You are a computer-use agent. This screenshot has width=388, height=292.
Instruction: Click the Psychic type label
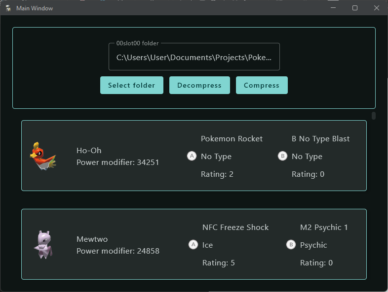pos(313,245)
